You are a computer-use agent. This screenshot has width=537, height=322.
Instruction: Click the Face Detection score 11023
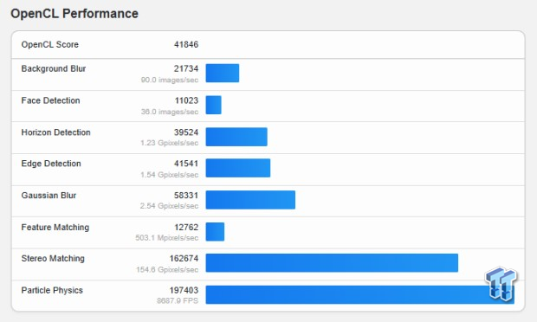pyautogui.click(x=186, y=100)
